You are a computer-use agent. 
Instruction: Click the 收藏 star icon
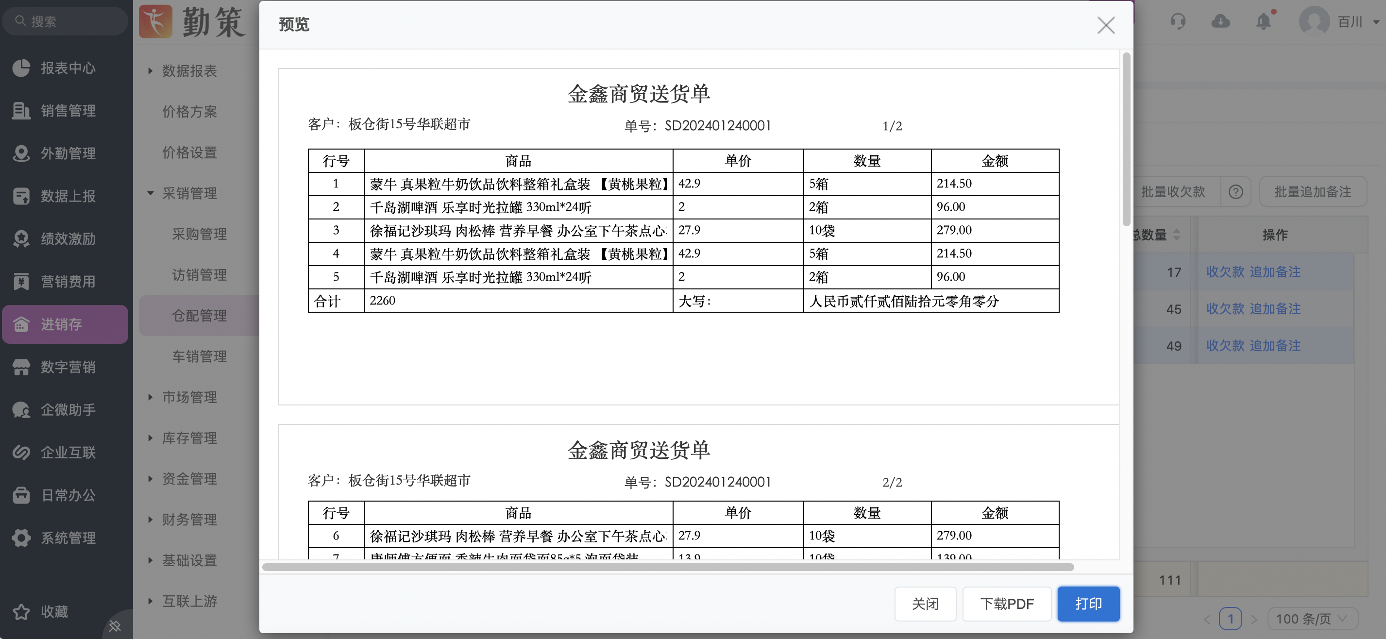coord(21,612)
